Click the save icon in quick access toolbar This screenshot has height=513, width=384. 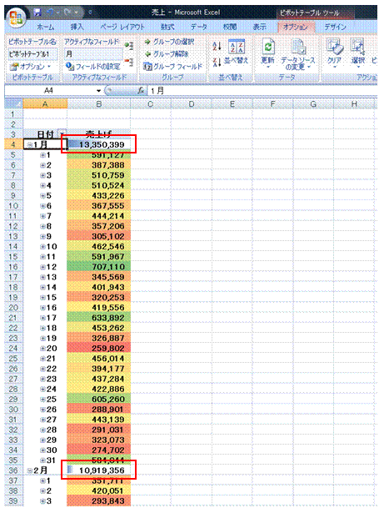[38, 13]
